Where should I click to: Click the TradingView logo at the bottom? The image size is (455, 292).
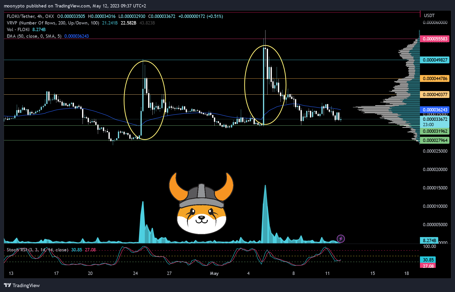tap(22, 285)
